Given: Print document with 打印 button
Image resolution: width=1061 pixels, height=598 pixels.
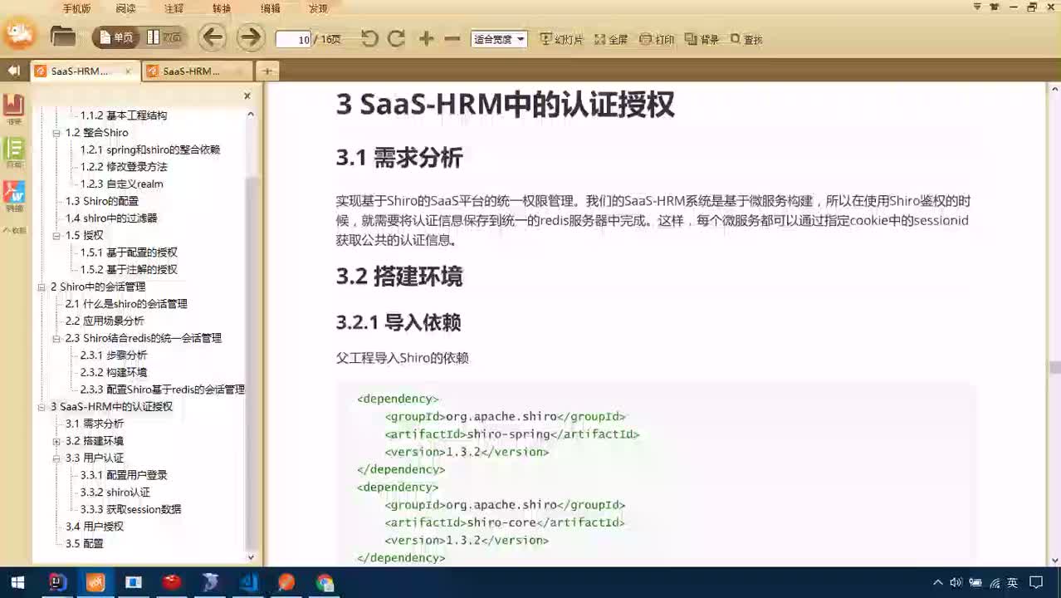Looking at the screenshot, I should [x=657, y=39].
